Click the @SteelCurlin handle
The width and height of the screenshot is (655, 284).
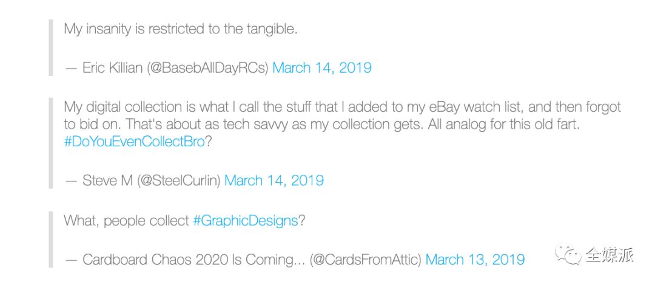(x=179, y=180)
